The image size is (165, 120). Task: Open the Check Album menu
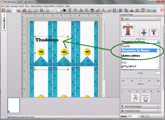(x=36, y=6)
